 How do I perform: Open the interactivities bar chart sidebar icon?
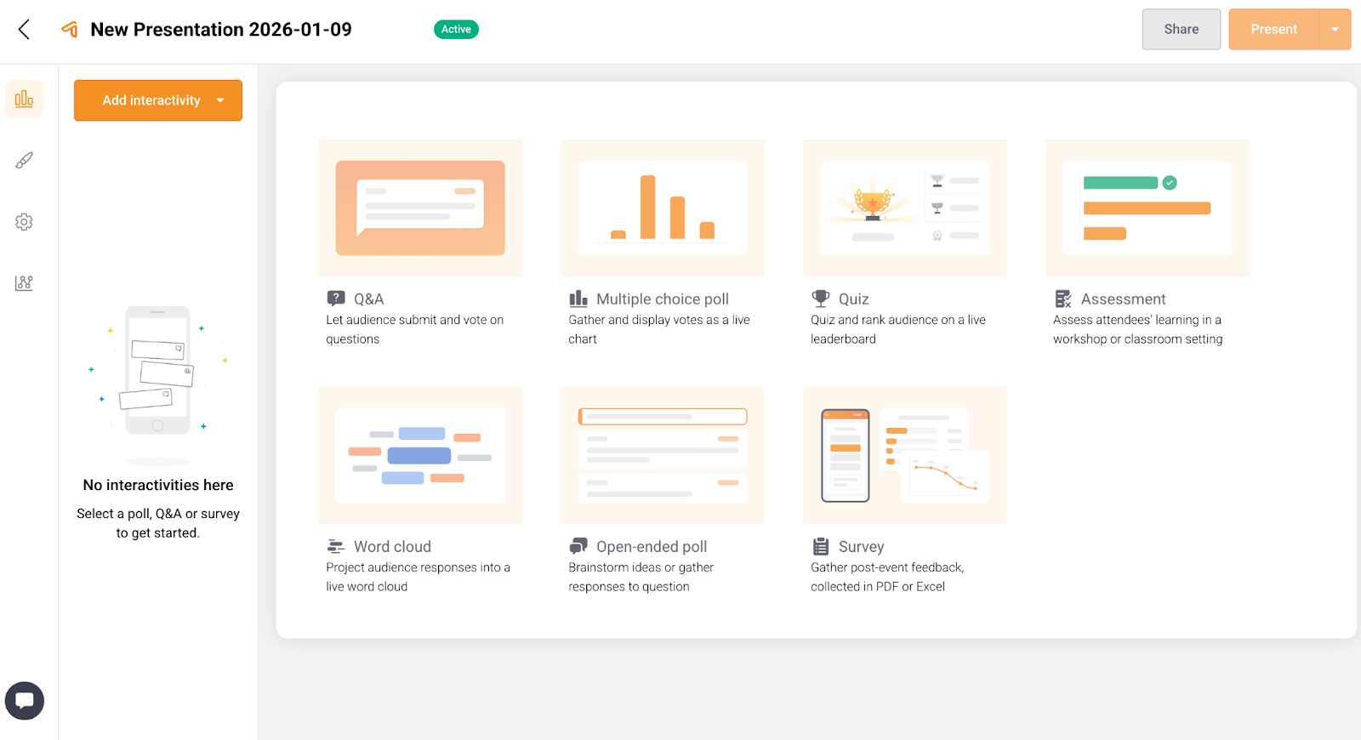pos(24,99)
